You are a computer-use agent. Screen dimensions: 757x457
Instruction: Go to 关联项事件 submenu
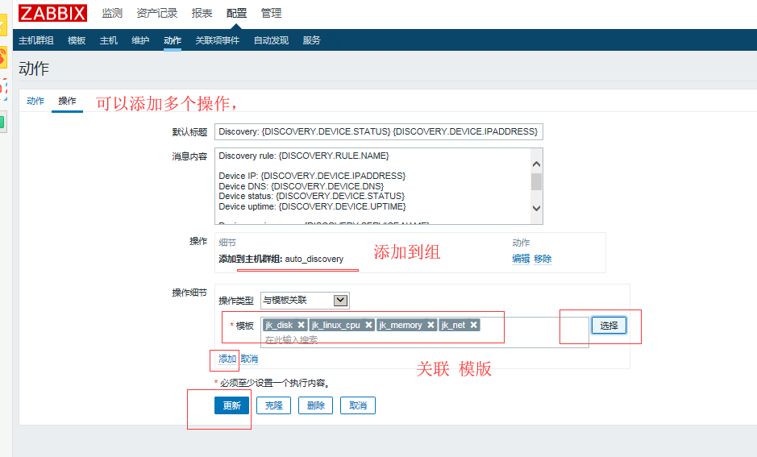click(x=217, y=40)
